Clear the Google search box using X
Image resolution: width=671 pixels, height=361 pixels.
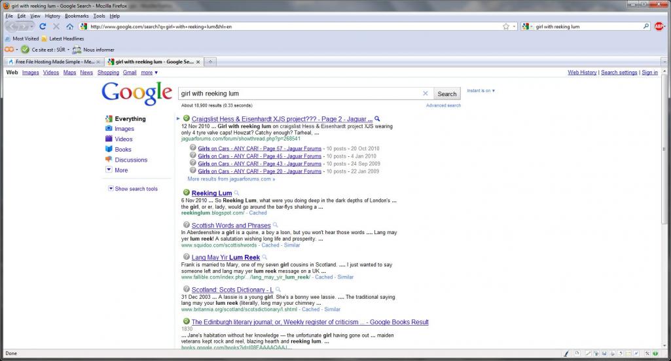tap(426, 94)
